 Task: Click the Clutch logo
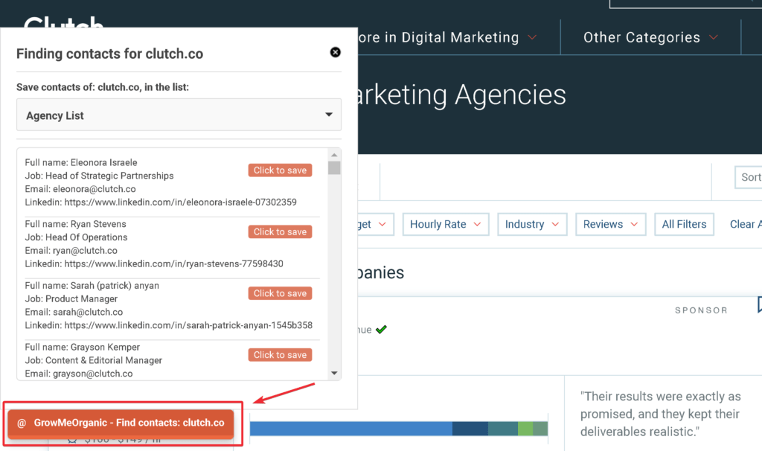(63, 22)
